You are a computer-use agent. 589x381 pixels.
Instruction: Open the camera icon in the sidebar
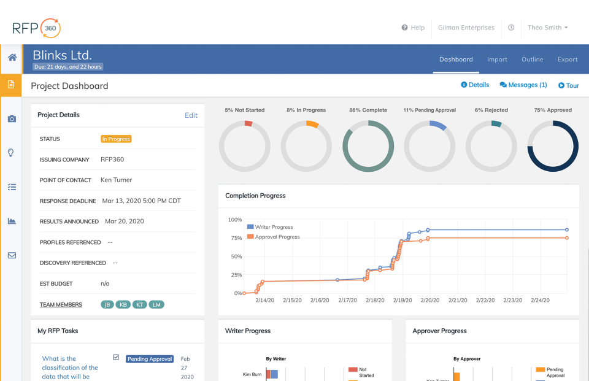(x=11, y=118)
